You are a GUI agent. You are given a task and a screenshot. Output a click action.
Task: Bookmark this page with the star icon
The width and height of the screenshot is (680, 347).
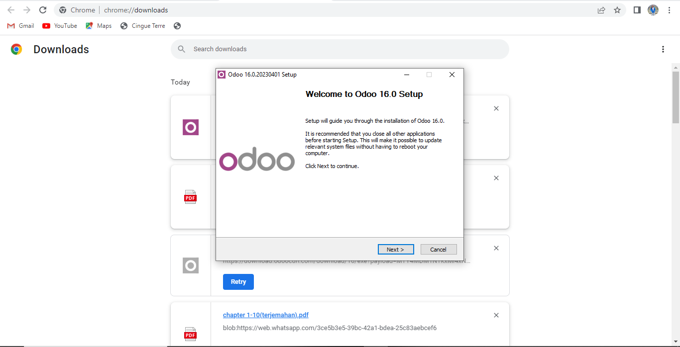tap(617, 10)
